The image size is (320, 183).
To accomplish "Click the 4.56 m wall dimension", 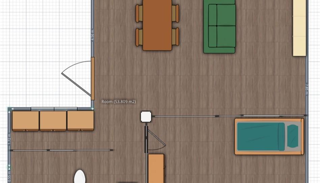I will [92, 35].
